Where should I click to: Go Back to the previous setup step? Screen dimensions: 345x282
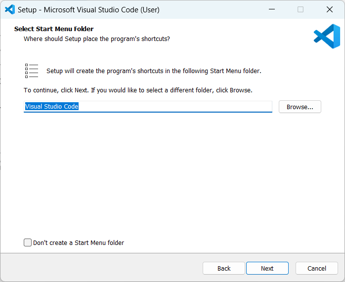tap(224, 268)
